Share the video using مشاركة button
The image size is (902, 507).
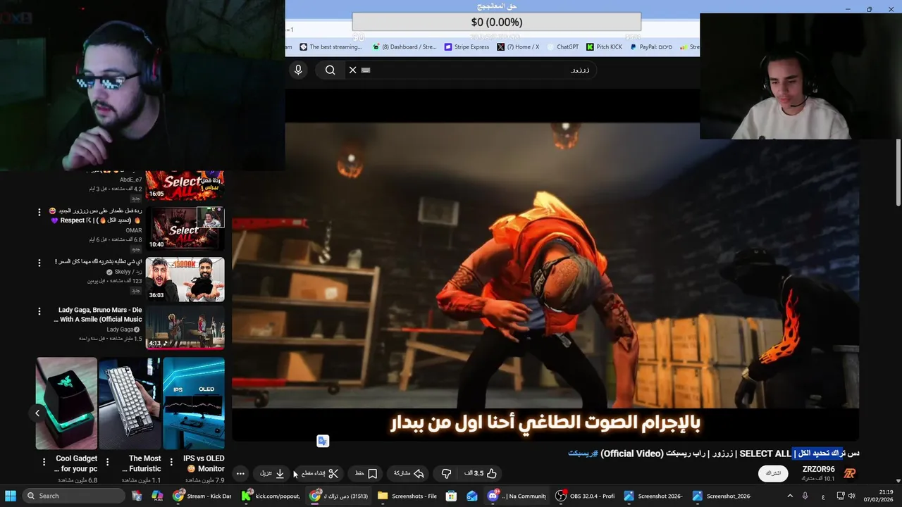pos(409,473)
